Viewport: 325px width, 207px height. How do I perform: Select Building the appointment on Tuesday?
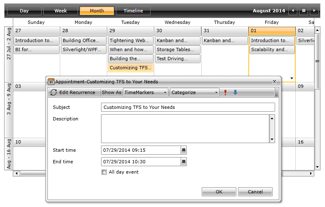tap(131, 59)
